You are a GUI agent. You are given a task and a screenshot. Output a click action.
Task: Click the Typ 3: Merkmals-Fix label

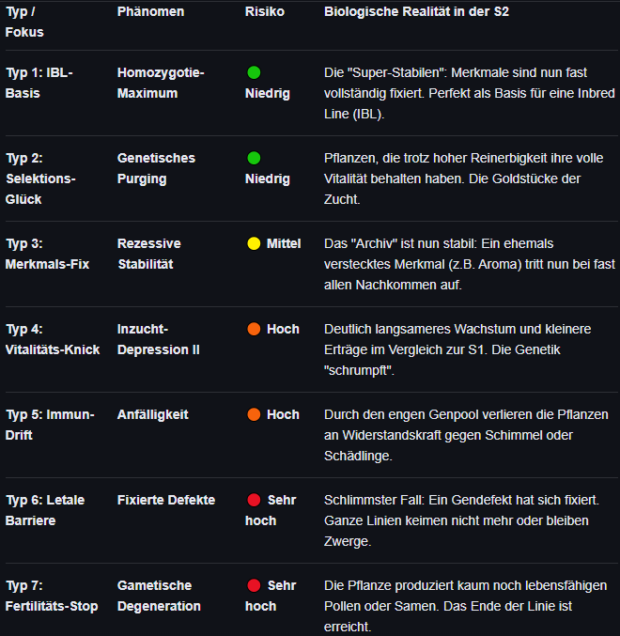pyautogui.click(x=47, y=254)
